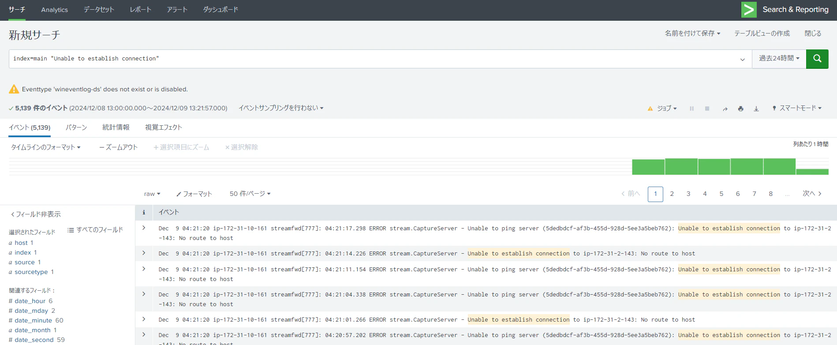Screen dimensions: 837x345
Task: Change the 50 件/ページ page size
Action: [250, 194]
